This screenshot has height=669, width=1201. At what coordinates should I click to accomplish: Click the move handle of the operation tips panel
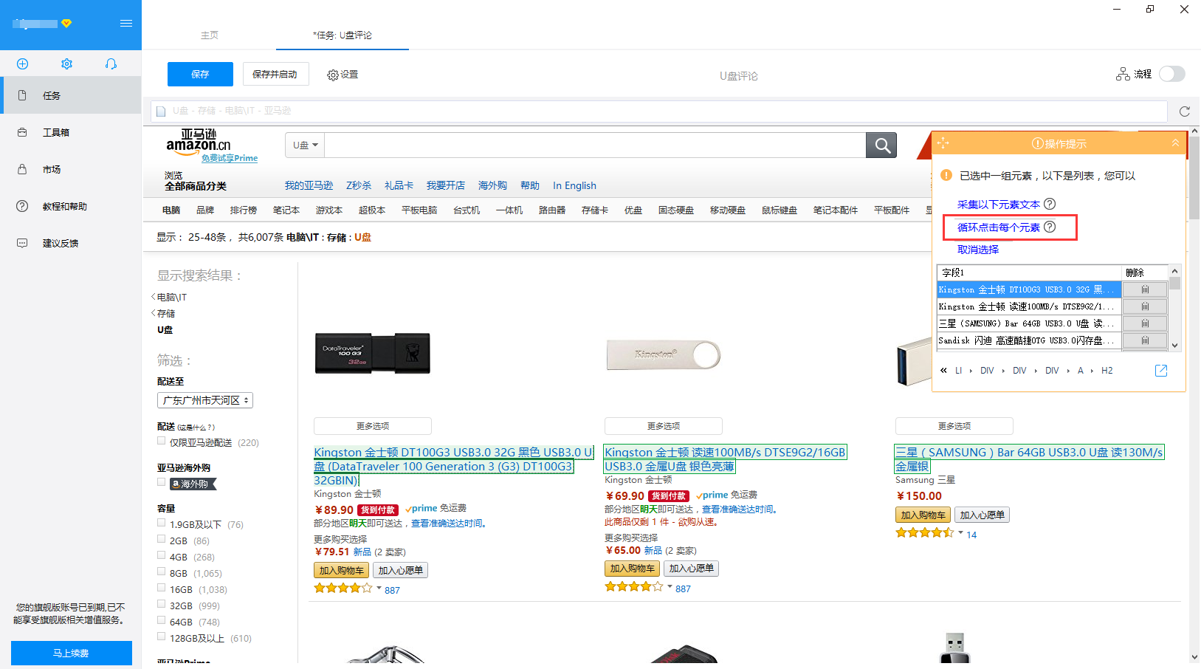point(943,143)
